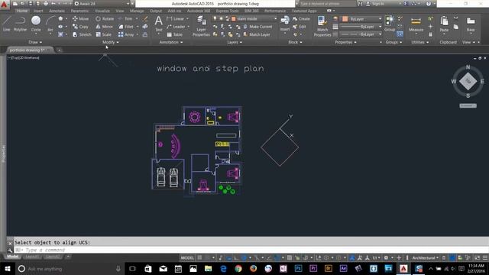Click the Group tool
This screenshot has height=275, width=489.
tap(390, 24)
